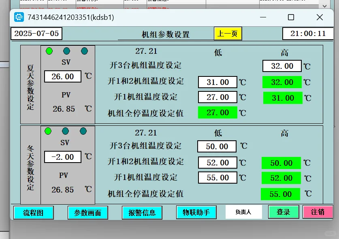This screenshot has height=239, width=339.
Task: Click the date selector showing 2025-07-05
Action: tap(36, 34)
